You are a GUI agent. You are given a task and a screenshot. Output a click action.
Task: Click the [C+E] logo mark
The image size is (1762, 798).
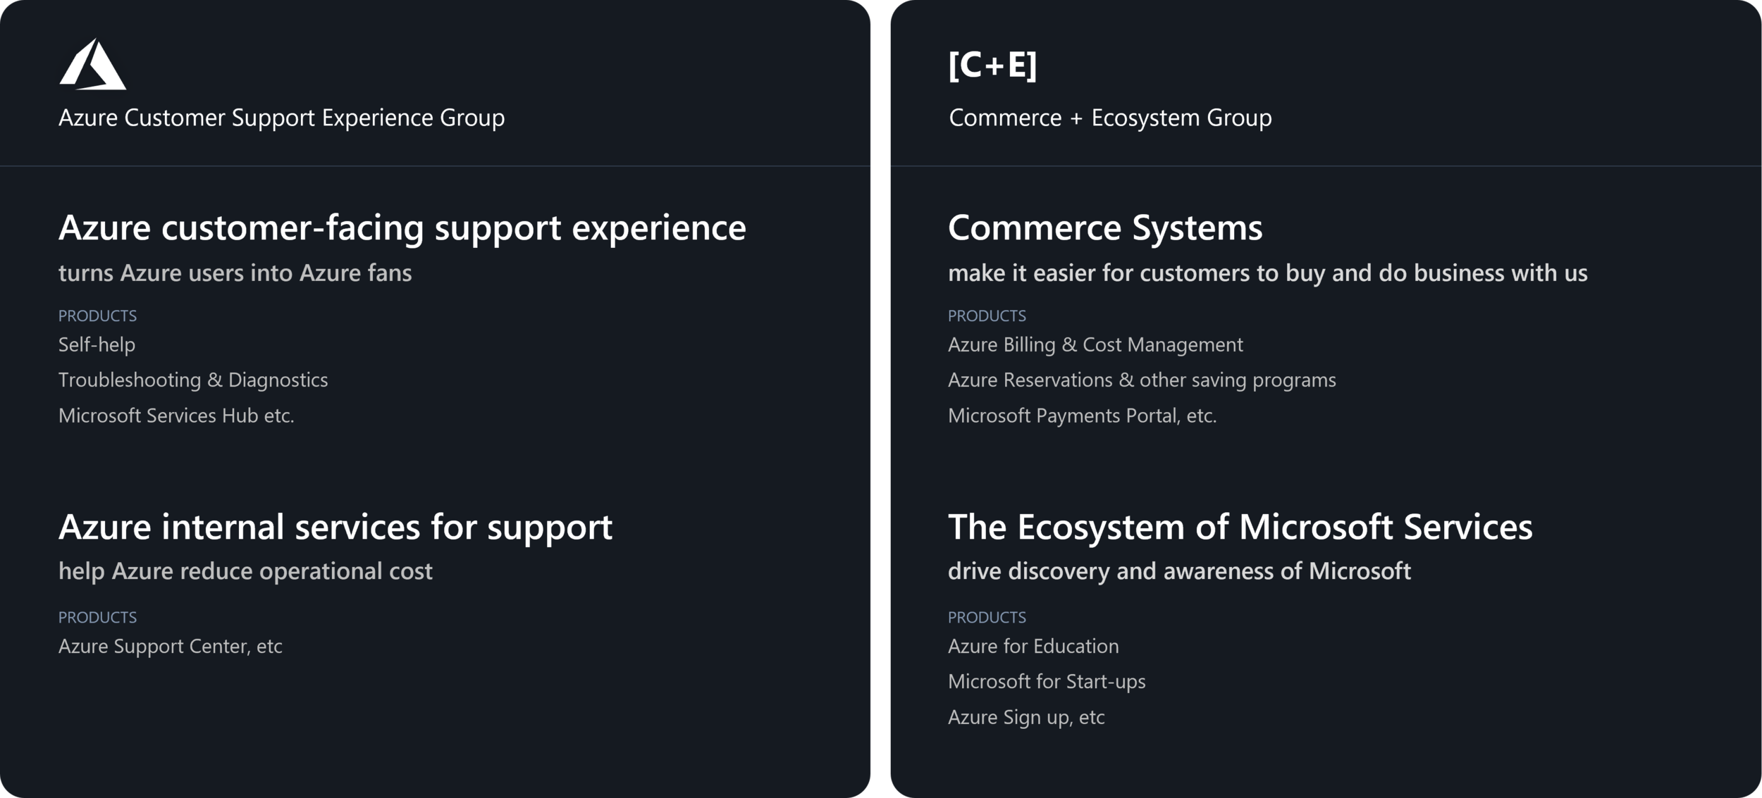[x=992, y=65]
